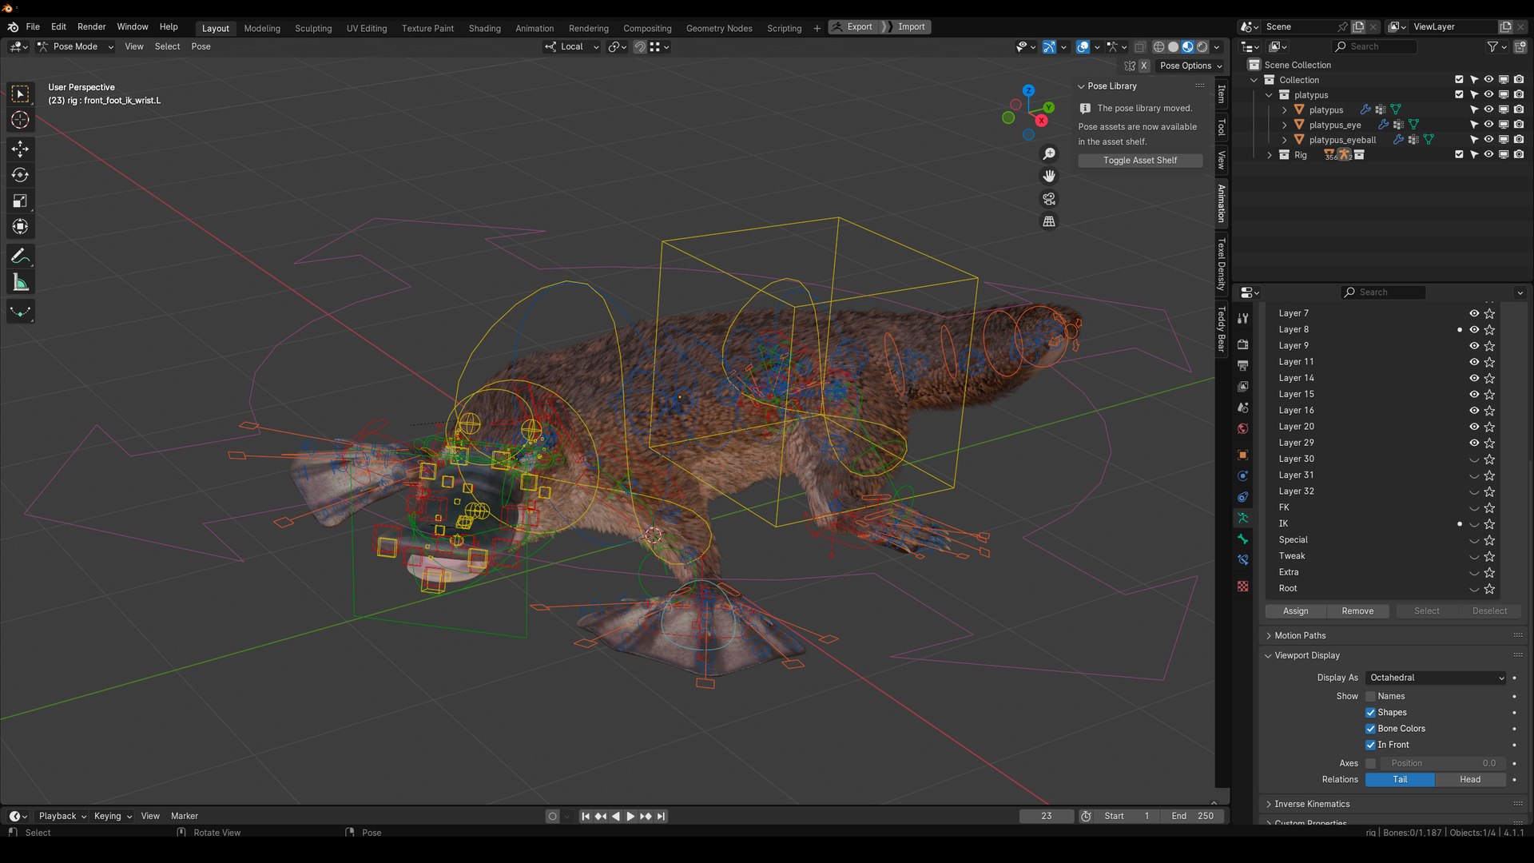Select the Transform tool
This screenshot has height=863, width=1534.
coord(20,227)
